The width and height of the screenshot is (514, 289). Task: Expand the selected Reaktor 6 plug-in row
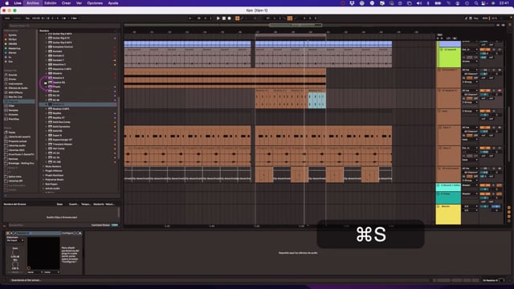47,104
